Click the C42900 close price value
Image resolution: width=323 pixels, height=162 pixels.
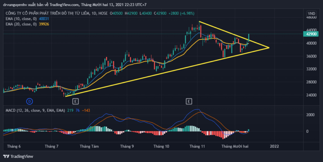click(x=160, y=13)
